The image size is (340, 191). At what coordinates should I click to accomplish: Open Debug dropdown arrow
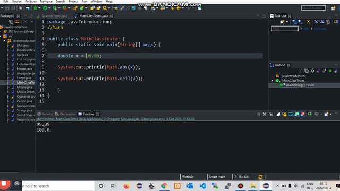pos(39,8)
